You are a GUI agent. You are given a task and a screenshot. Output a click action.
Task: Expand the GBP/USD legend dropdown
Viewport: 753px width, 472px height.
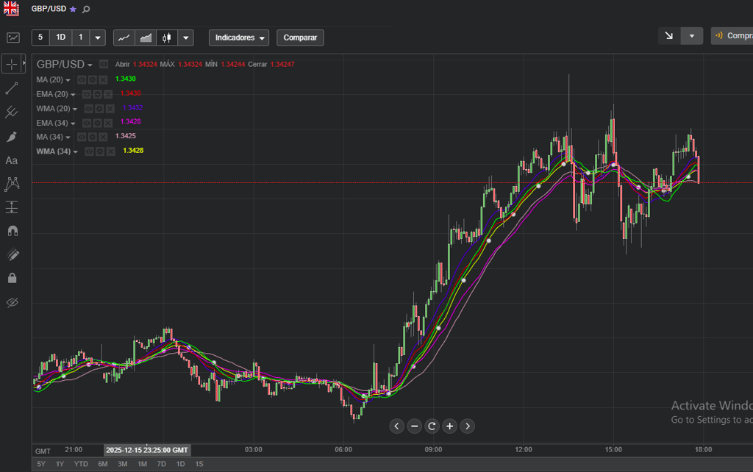[90, 65]
